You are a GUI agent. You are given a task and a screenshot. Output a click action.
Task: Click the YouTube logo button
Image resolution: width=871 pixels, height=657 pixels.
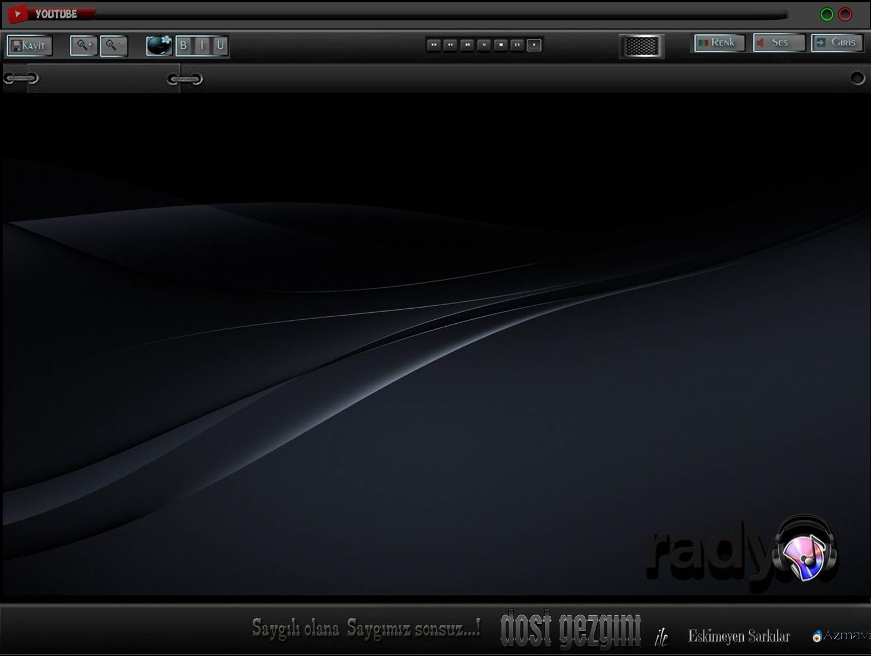click(18, 14)
